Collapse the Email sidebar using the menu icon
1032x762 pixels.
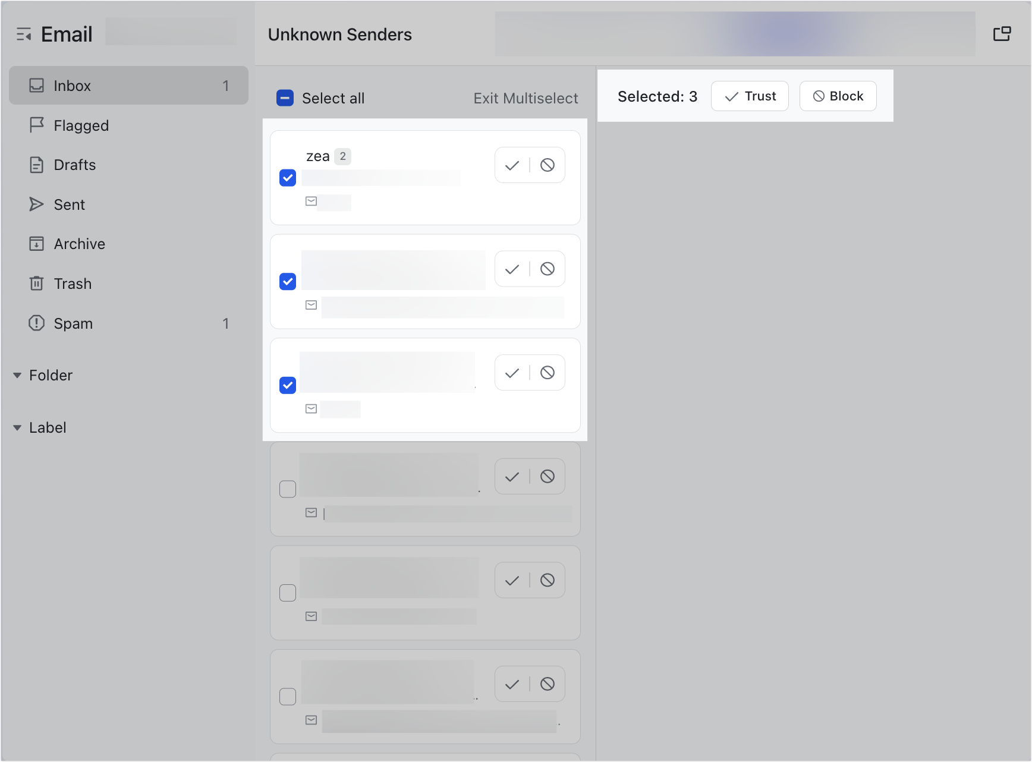click(x=24, y=34)
